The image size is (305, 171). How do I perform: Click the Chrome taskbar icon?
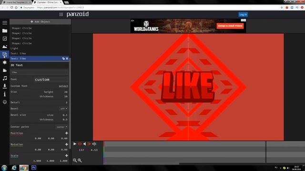pos(24,168)
